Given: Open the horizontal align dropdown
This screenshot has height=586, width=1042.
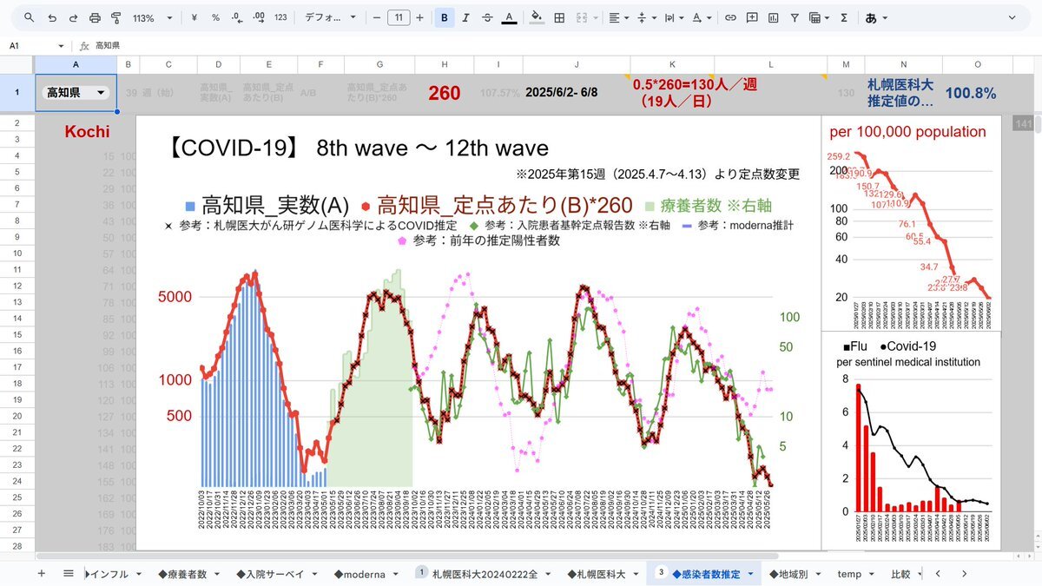Looking at the screenshot, I should pos(617,17).
